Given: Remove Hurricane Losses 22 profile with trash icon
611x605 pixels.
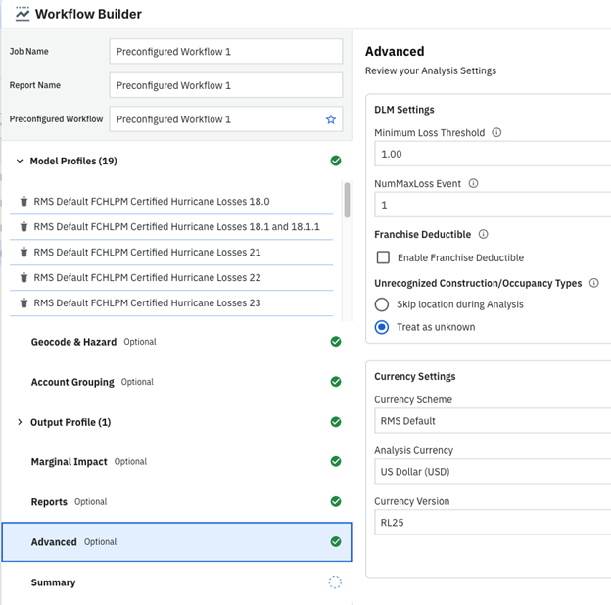Looking at the screenshot, I should pos(23,277).
